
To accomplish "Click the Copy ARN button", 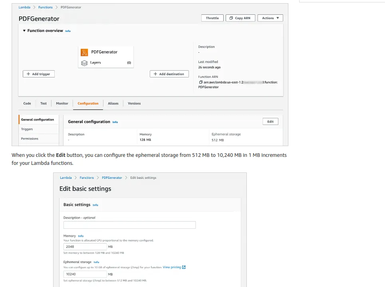I will coord(240,18).
